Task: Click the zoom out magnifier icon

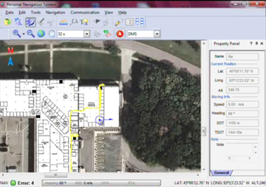Action: click(31, 34)
